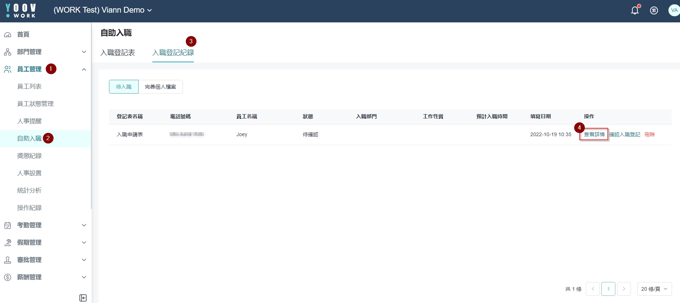Click the YOOV WORK logo
The height and width of the screenshot is (303, 680).
click(21, 10)
